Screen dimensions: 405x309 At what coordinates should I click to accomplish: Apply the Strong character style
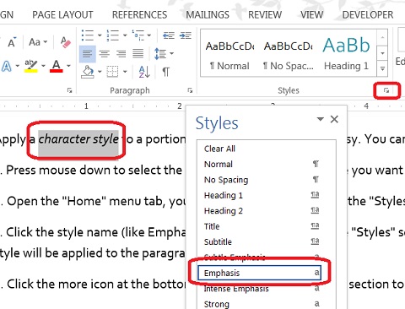267,304
